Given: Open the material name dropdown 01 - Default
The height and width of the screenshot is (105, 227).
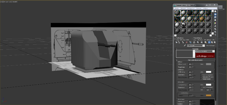Looking at the screenshot, I should coord(196,46).
